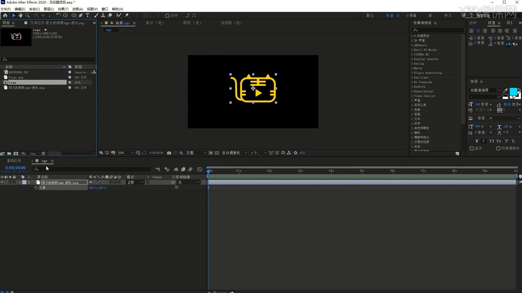Screen dimensions: 522x293
Task: Click the Zoom tool icon
Action: click(x=27, y=15)
